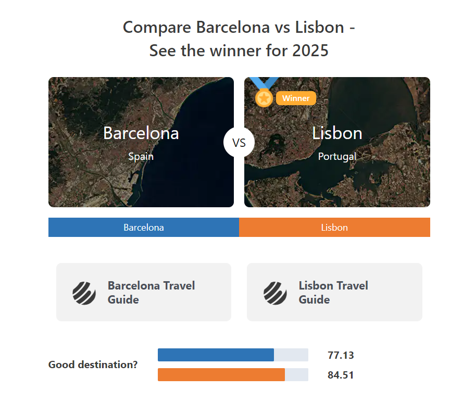Click the Lisbon Travel Guide globe icon

click(x=275, y=293)
